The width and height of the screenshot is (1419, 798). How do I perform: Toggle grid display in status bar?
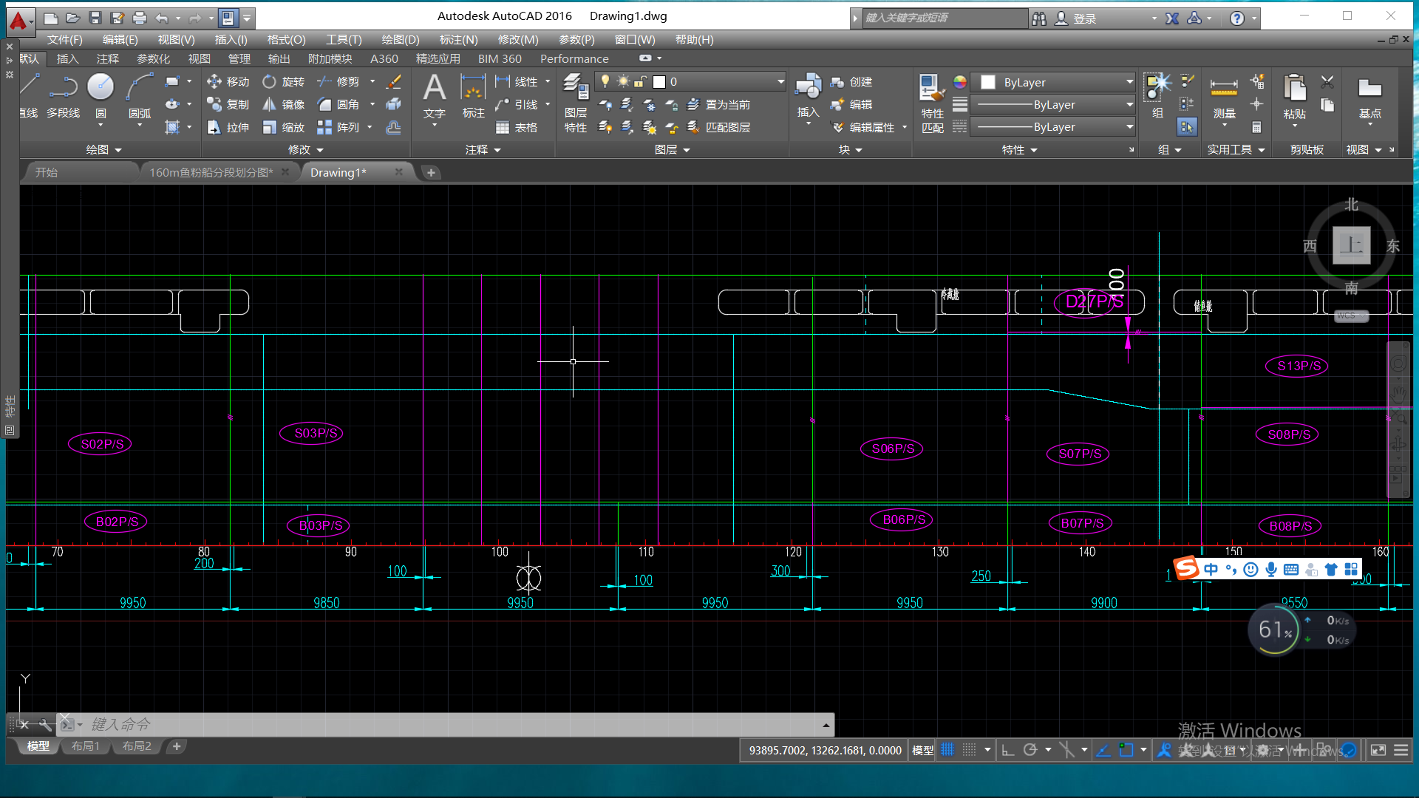coord(947,750)
